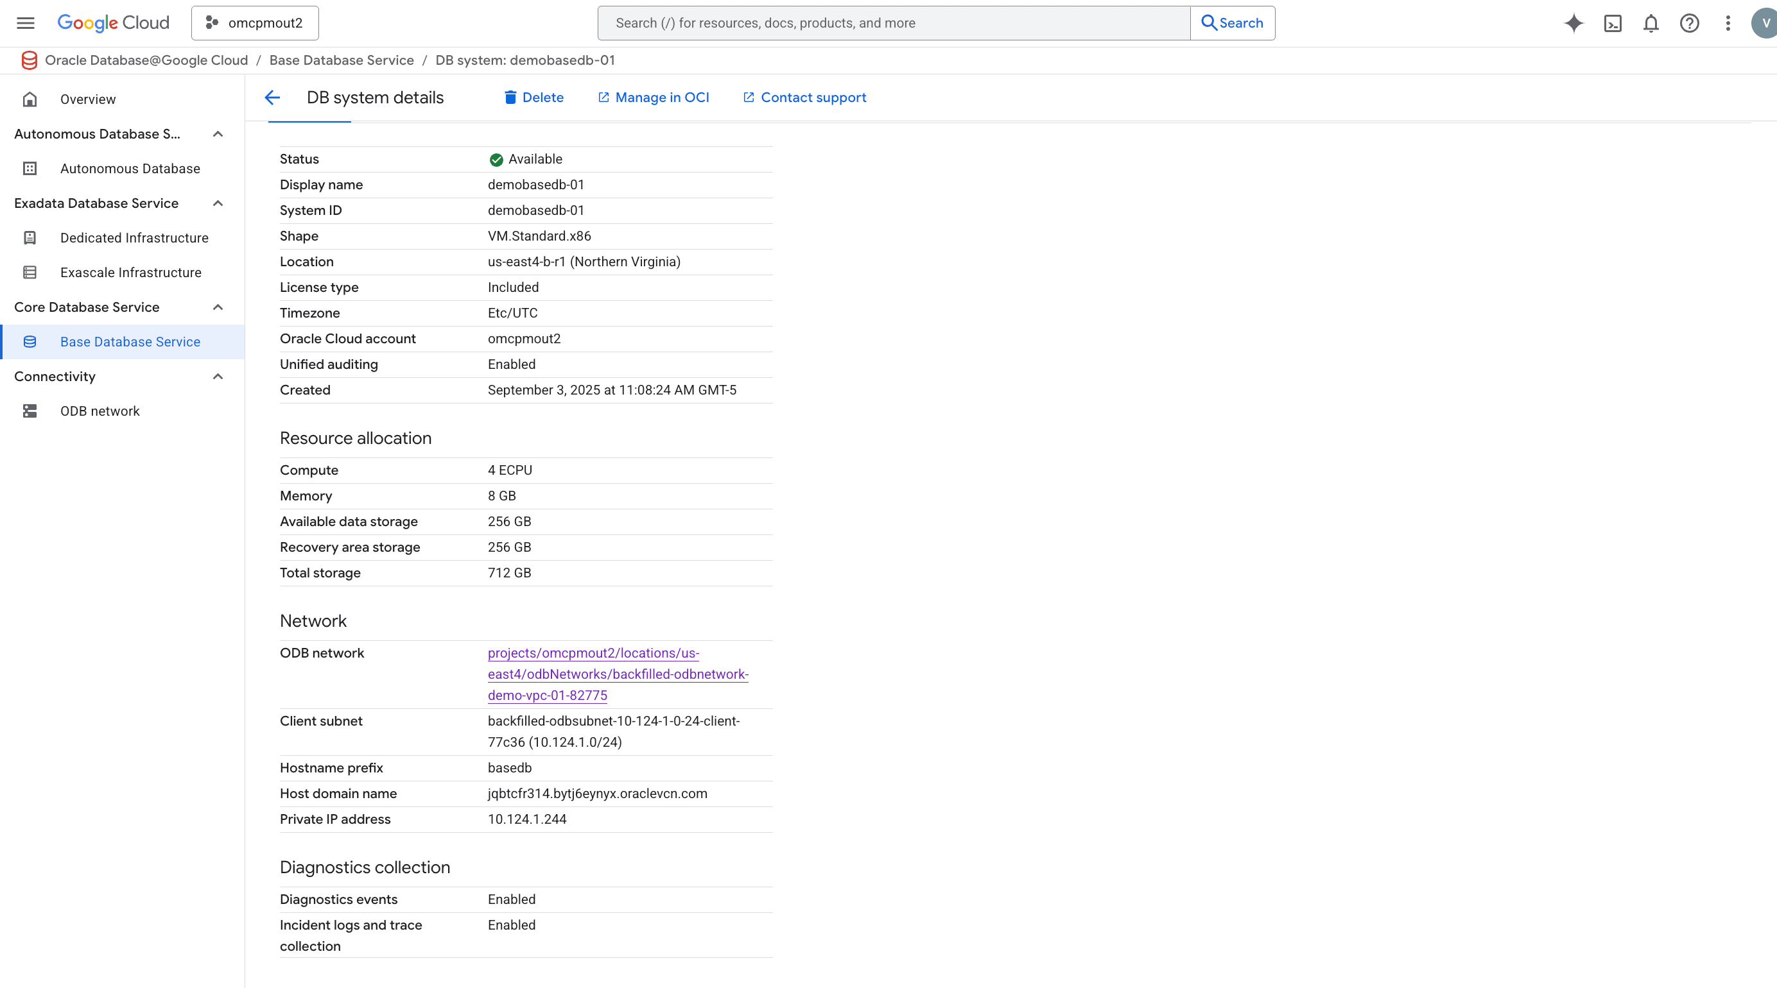Collapse the Connectivity section
Screen dimensions: 1777x988
coord(218,377)
